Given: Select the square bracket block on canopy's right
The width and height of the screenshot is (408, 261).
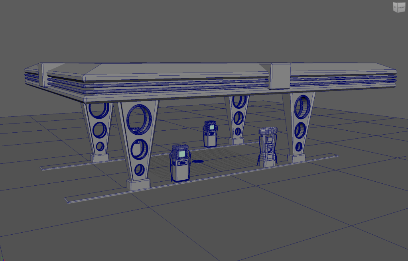Looking at the screenshot, I should [279, 76].
